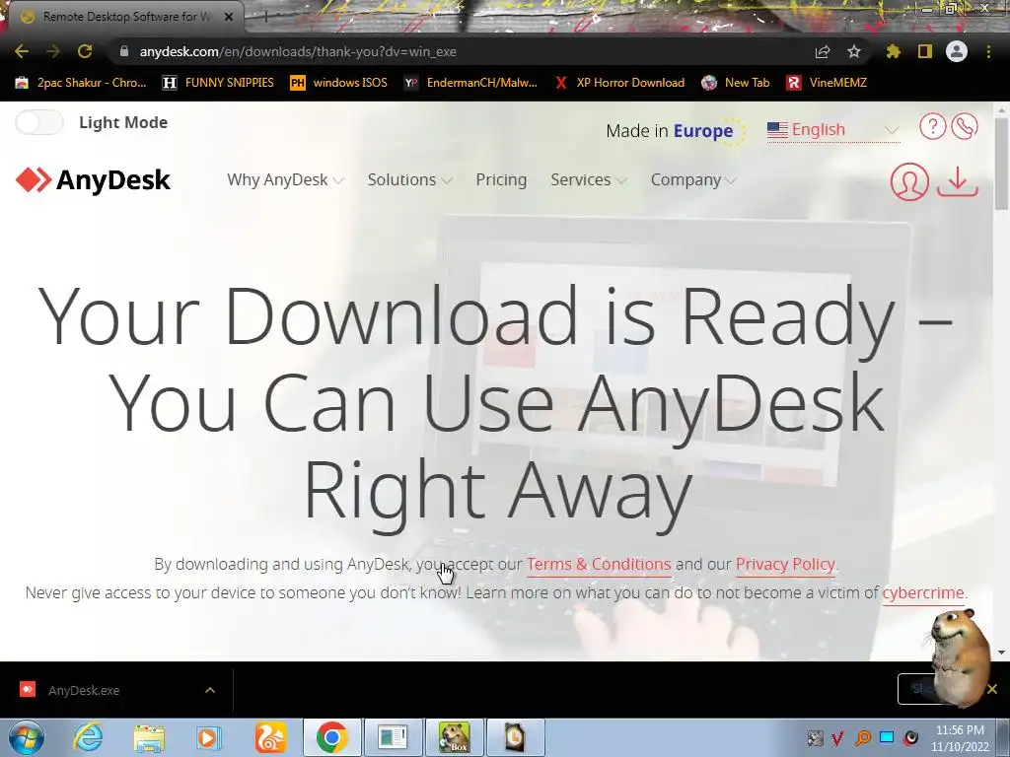
Task: Close the Remote Desktop Software tab
Action: pos(229,17)
